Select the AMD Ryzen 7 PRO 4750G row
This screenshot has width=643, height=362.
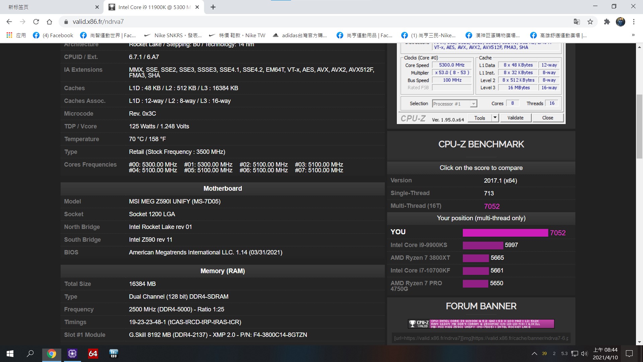(x=481, y=285)
